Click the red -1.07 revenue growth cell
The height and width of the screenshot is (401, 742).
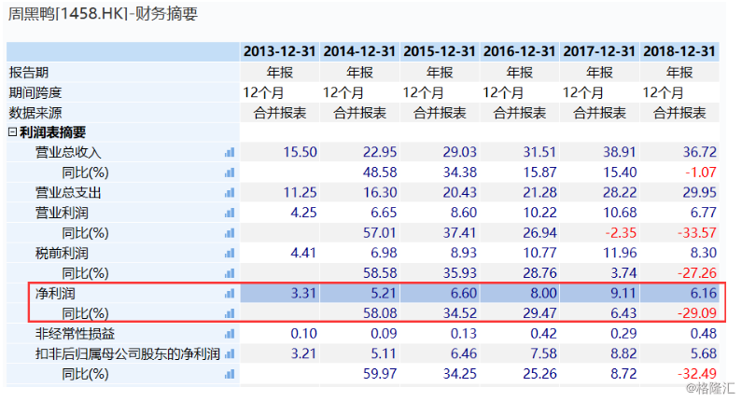tap(701, 173)
